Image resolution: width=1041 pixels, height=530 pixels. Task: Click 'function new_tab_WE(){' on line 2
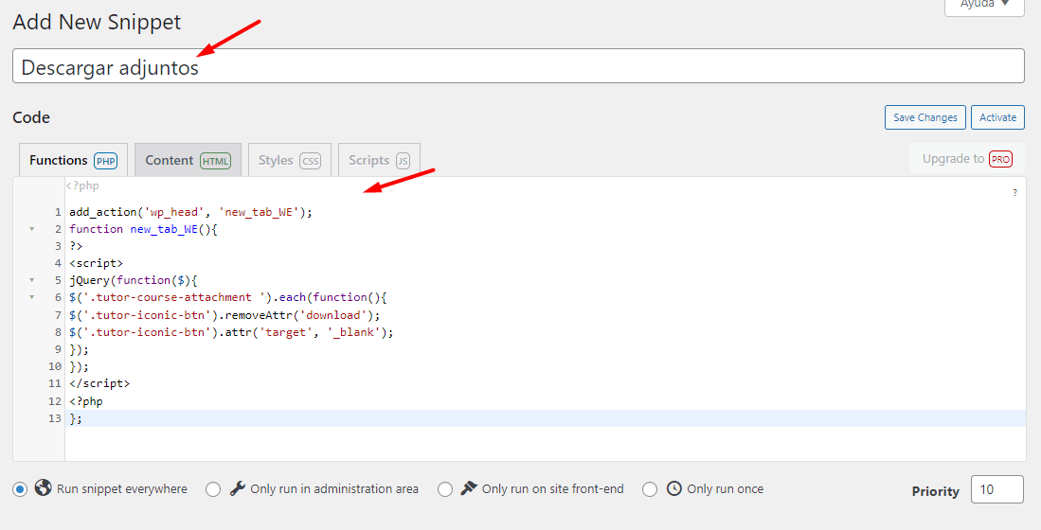click(x=143, y=229)
